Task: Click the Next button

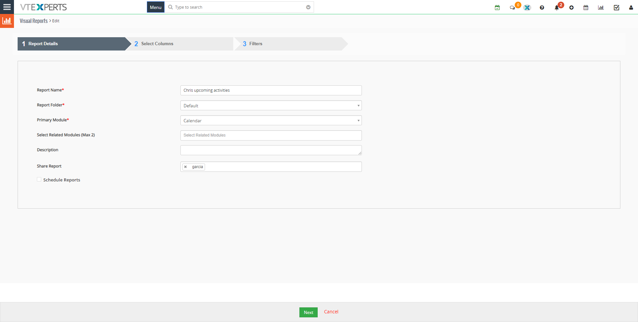Action: (x=308, y=312)
